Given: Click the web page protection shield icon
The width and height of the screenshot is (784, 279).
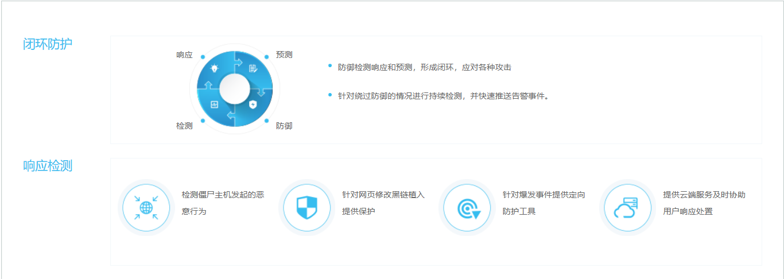Looking at the screenshot, I should tap(306, 208).
